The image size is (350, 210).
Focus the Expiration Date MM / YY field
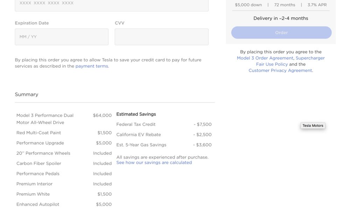pos(62,37)
